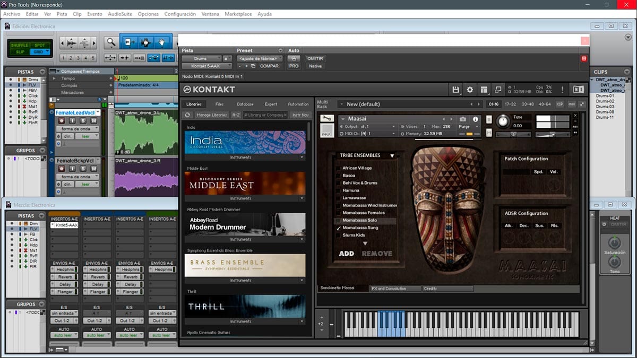
Task: Click the Kontakt library browser scrollbar
Action: click(309, 132)
